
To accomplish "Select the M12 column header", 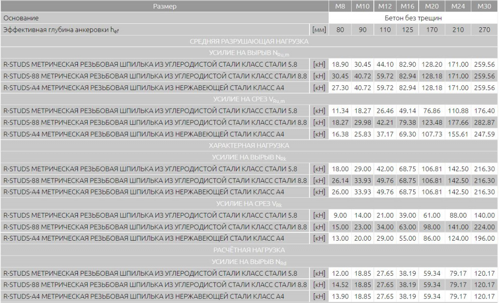I will tap(385, 6).
